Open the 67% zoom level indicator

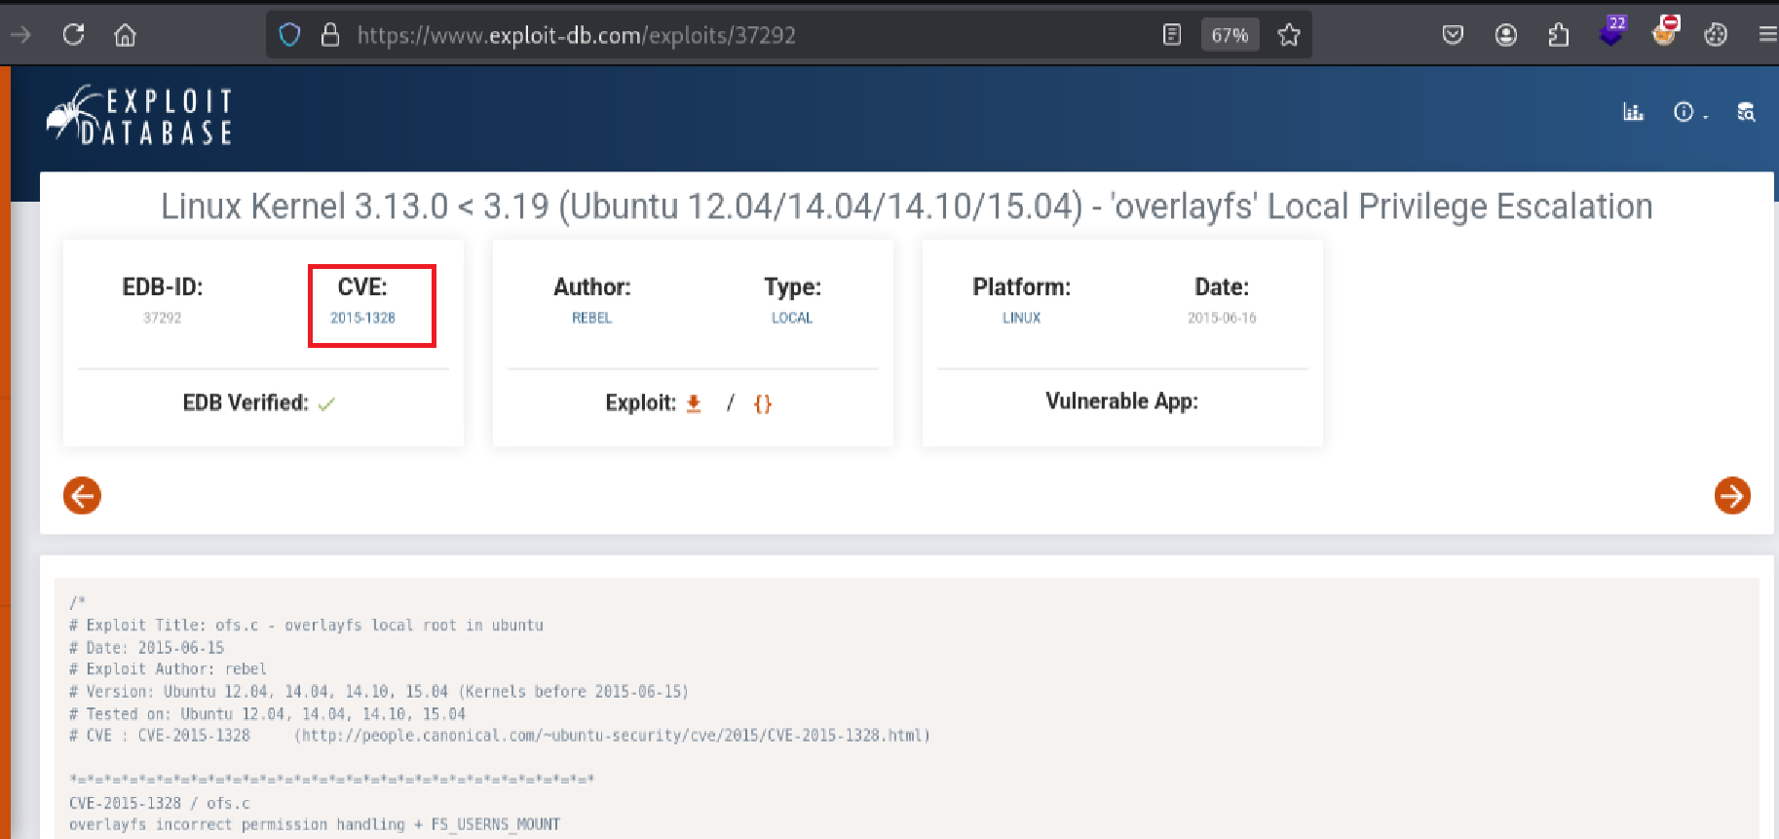coord(1229,35)
